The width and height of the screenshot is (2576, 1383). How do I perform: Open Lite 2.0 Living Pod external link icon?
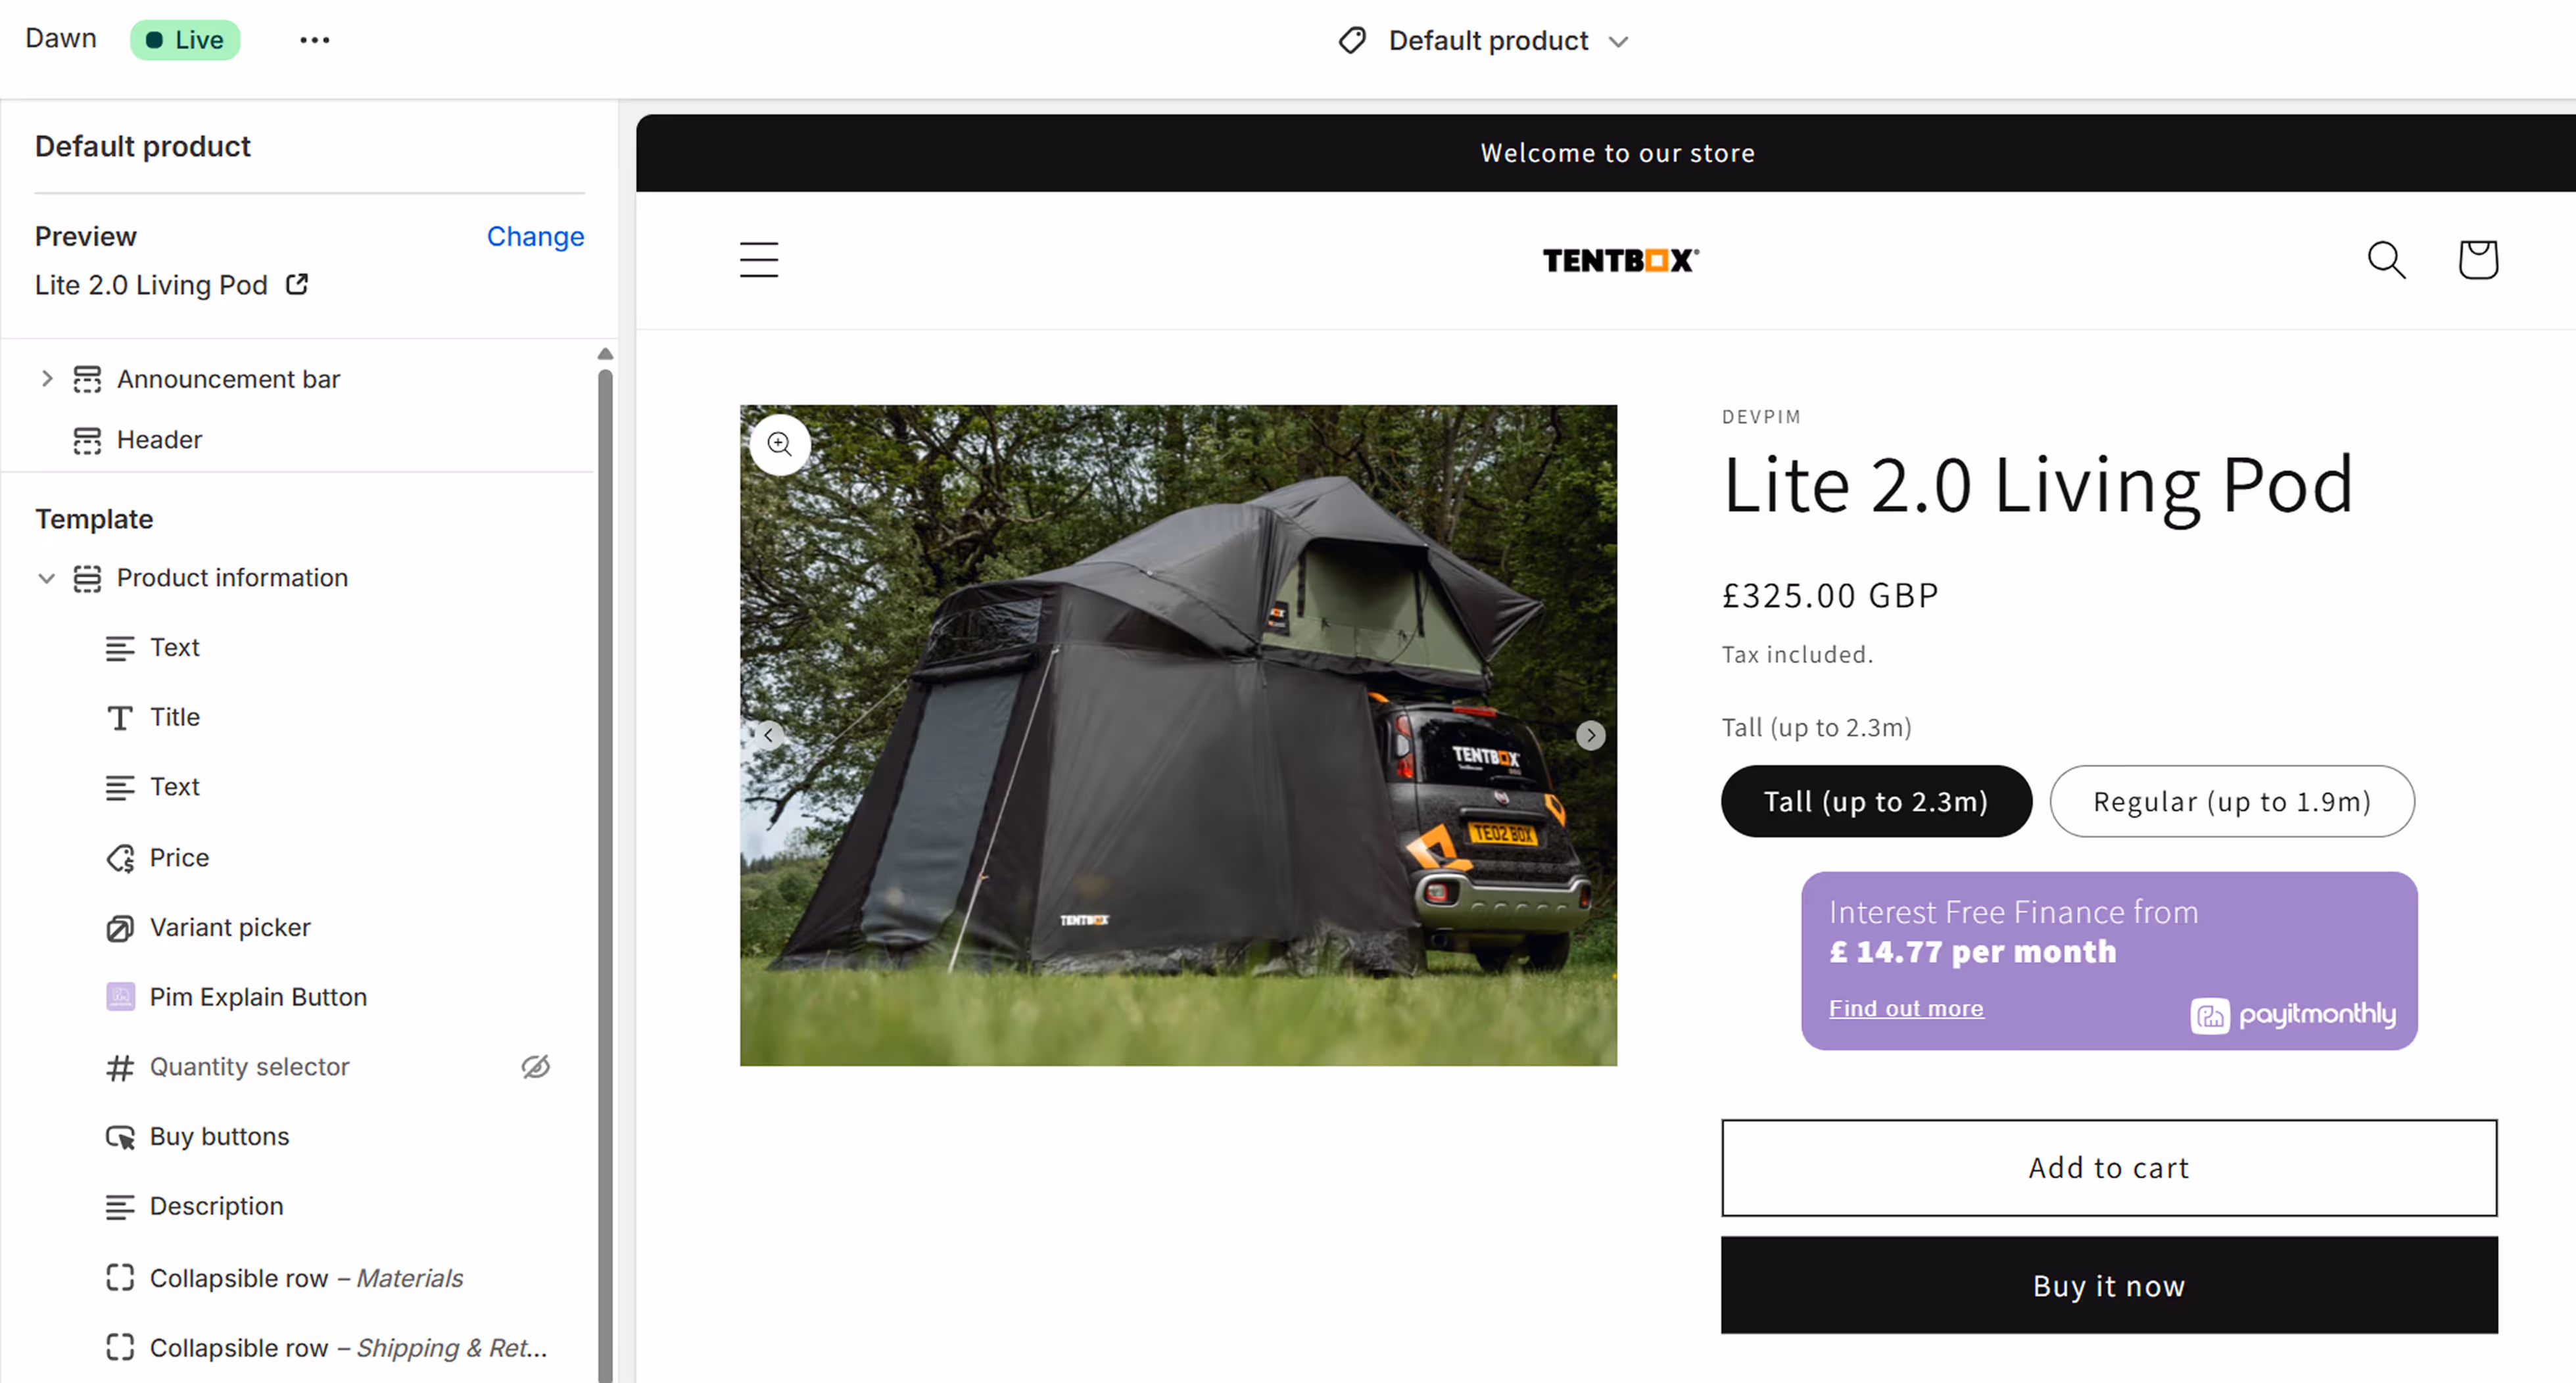point(297,285)
